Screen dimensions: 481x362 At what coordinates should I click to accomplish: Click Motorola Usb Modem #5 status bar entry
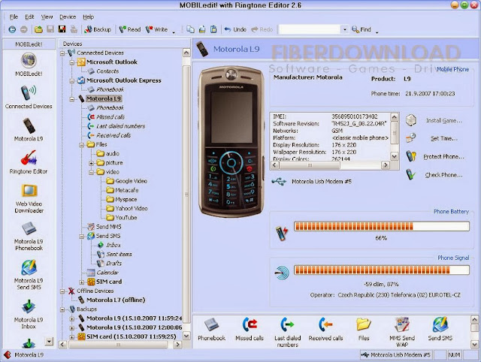point(396,355)
